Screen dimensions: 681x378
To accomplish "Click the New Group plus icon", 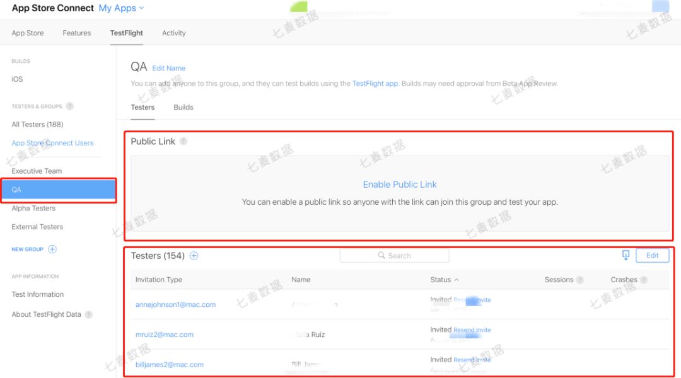I will (52, 249).
